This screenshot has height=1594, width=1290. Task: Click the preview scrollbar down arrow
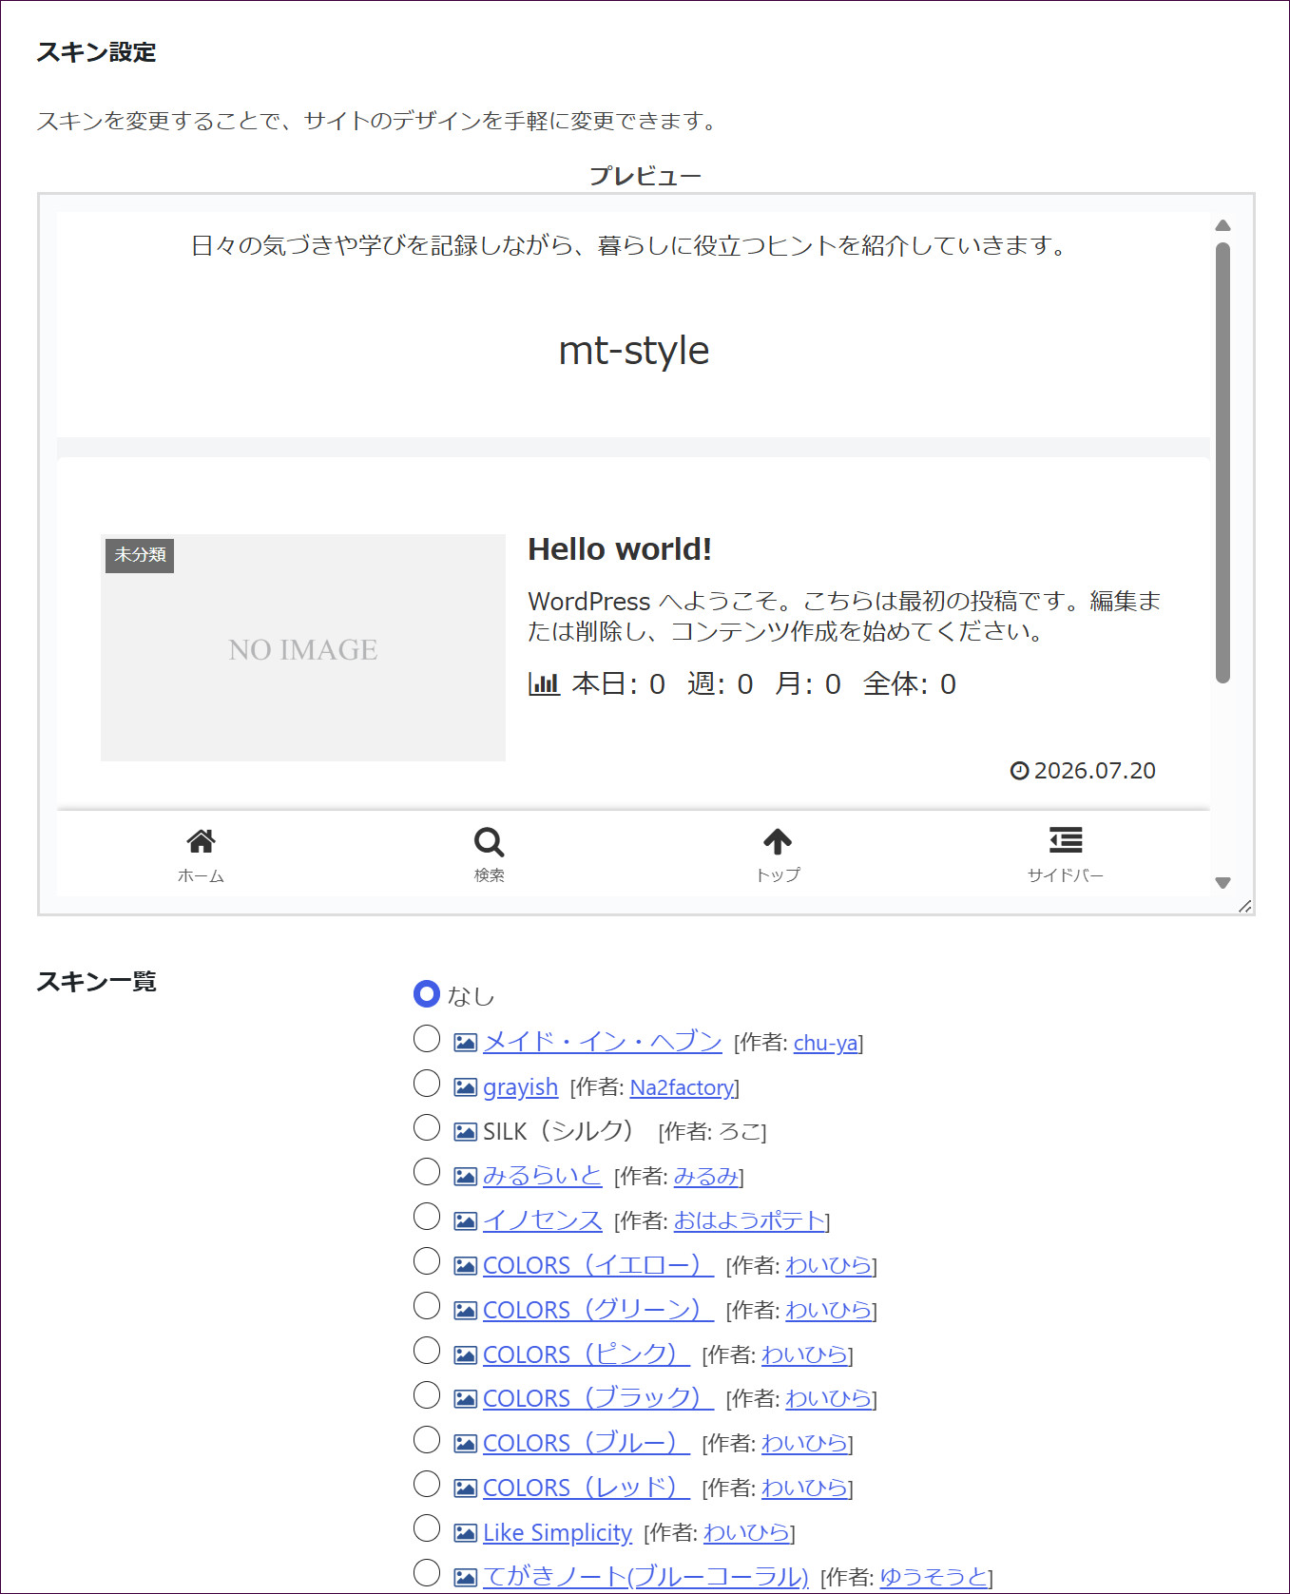pyautogui.click(x=1223, y=883)
